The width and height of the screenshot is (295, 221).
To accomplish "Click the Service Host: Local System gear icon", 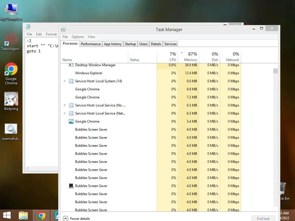I will point(71,81).
